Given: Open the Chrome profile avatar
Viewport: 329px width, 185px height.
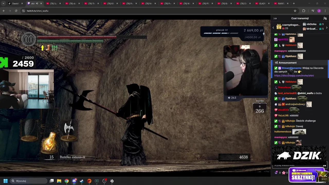Looking at the screenshot, I should (x=319, y=11).
